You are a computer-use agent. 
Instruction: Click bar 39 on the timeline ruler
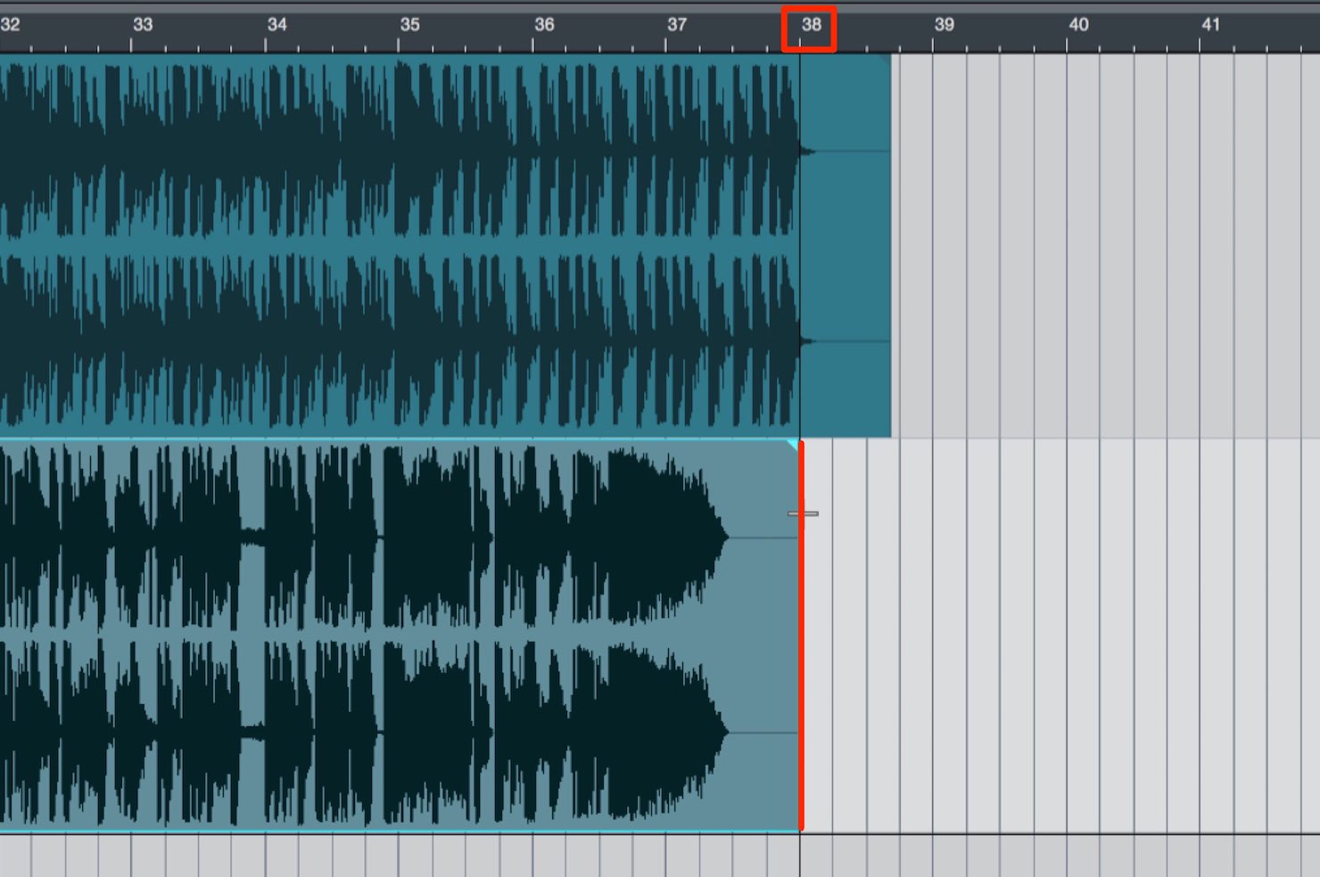[x=944, y=25]
